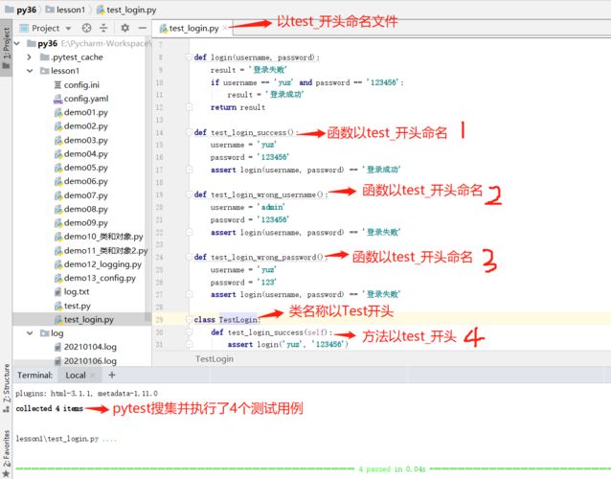Click the locate/scroll-from-source target icon
This screenshot has width=611, height=479.
tap(86, 28)
